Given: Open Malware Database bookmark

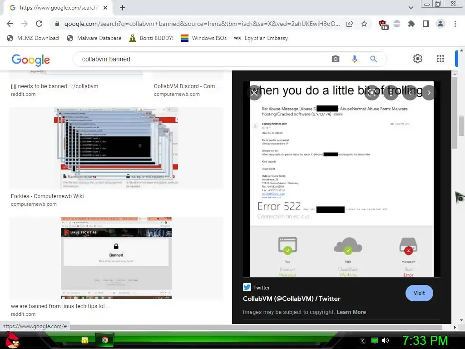Looking at the screenshot, I should pos(94,38).
